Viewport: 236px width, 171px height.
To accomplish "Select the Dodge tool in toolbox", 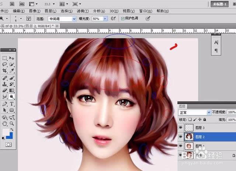I will [11, 97].
